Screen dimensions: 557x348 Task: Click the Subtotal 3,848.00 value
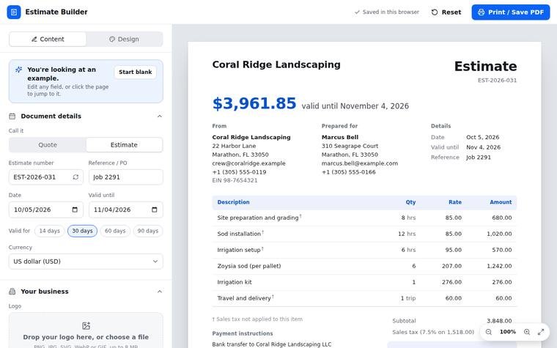coord(499,321)
